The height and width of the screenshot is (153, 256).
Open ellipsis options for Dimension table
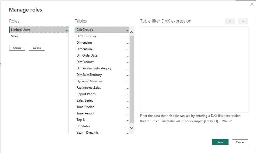click(x=127, y=43)
